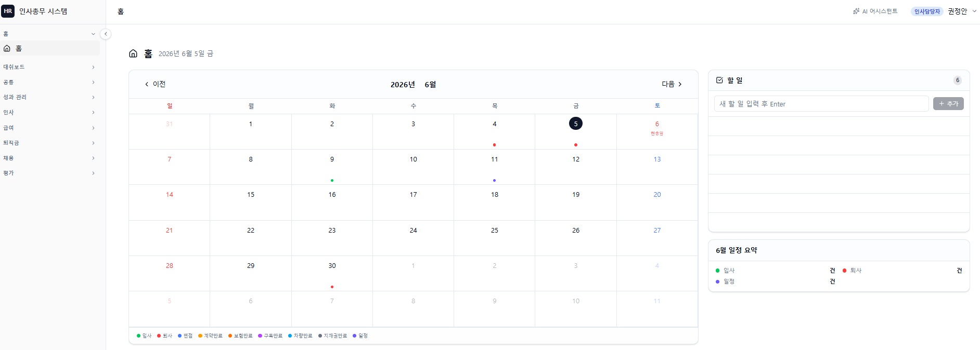This screenshot has height=350, width=980.
Task: Click the red event dot on June 4
Action: pos(494,145)
